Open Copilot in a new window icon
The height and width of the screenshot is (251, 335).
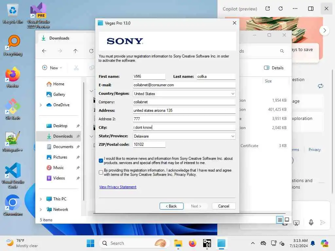click(x=268, y=8)
